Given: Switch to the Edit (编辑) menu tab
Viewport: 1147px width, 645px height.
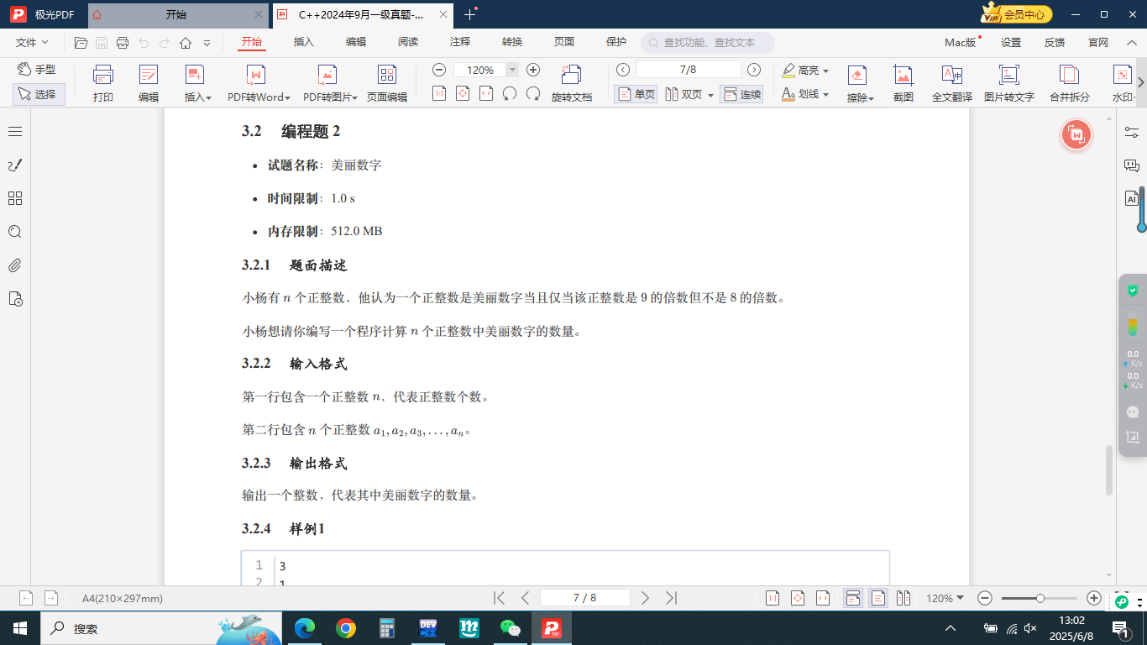Looking at the screenshot, I should click(x=356, y=42).
